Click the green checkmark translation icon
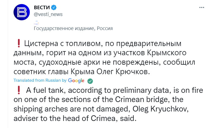The image size is (210, 128). pos(90,81)
